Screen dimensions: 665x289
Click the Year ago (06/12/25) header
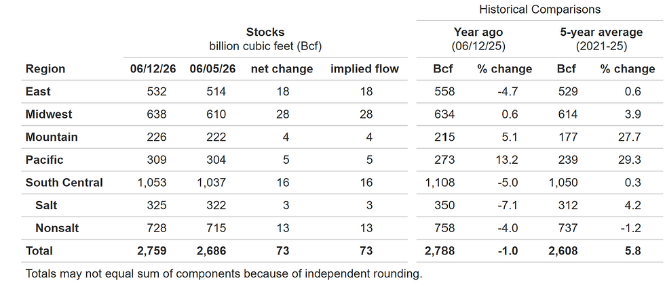pos(478,39)
